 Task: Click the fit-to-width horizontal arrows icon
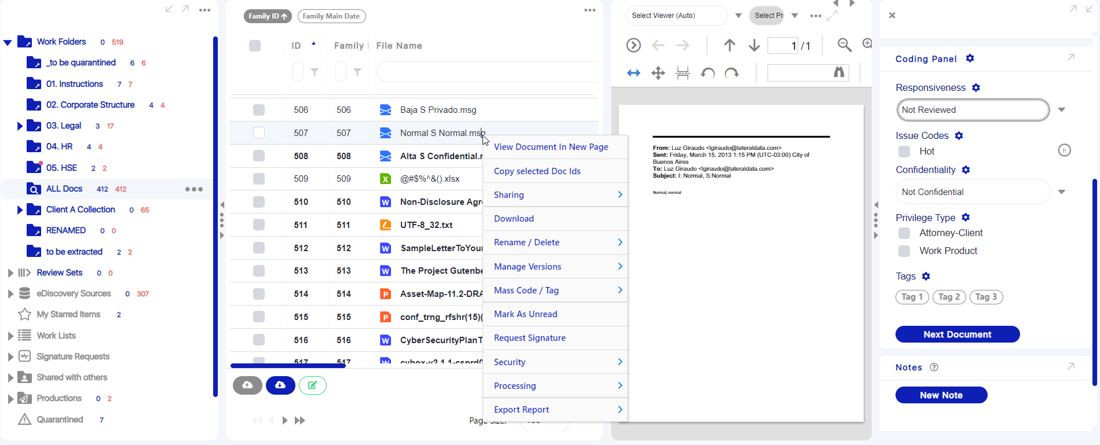634,73
